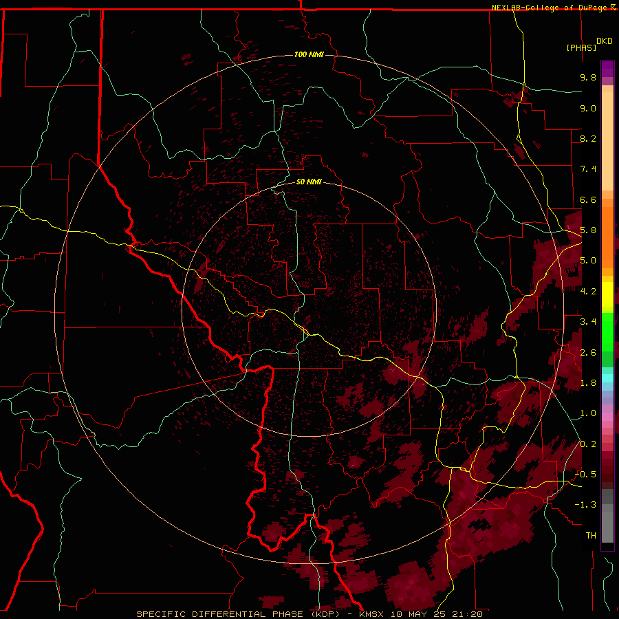Click the DKD legend title

(605, 41)
